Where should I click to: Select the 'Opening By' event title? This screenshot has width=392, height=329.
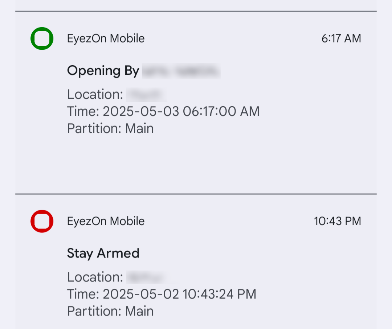pyautogui.click(x=103, y=71)
